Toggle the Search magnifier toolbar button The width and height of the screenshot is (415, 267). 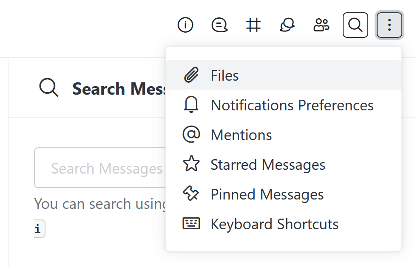(355, 25)
